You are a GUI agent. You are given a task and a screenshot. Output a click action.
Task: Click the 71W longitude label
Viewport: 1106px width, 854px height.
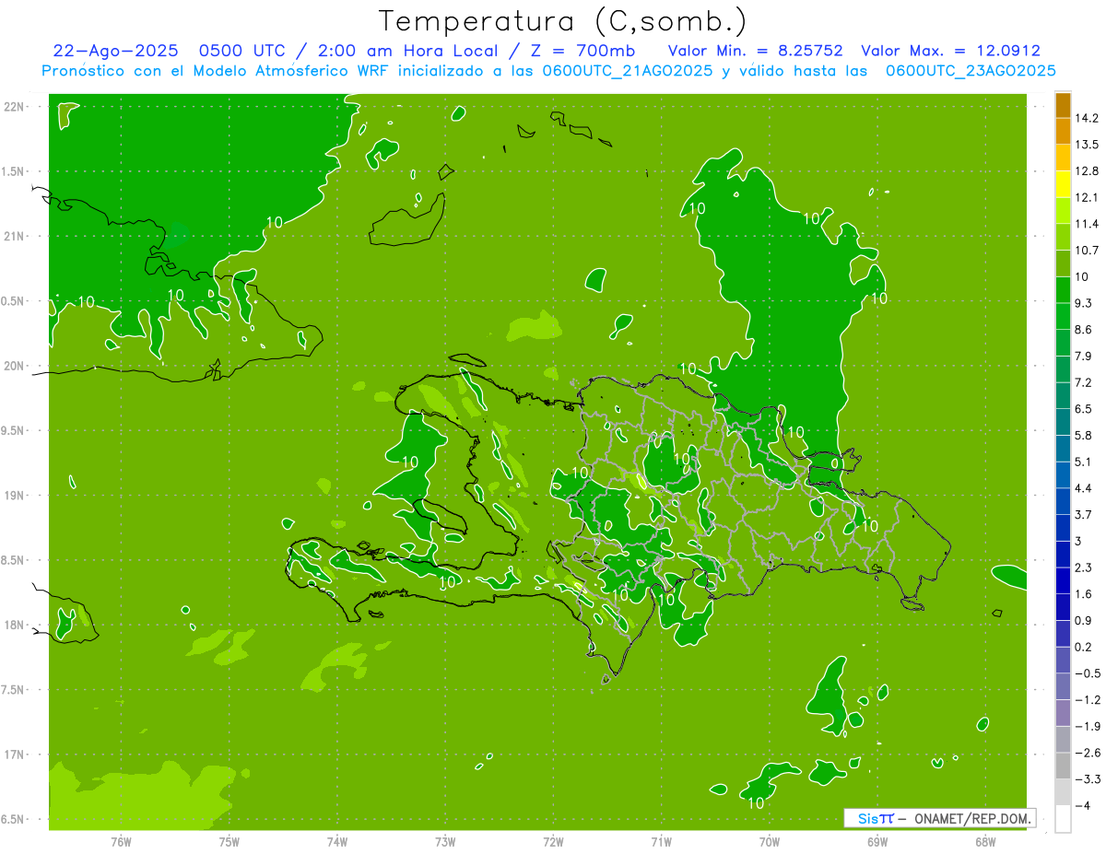point(661,841)
